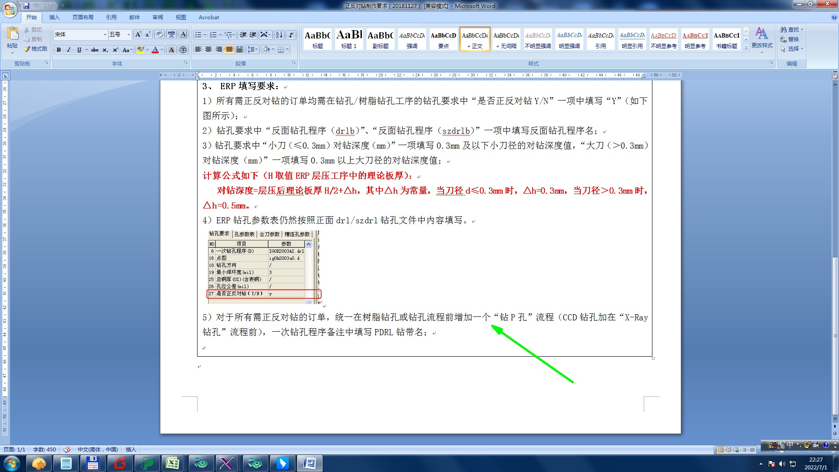Click the Strikethrough (abc) icon
Screen dimensions: 839x472
click(x=95, y=50)
